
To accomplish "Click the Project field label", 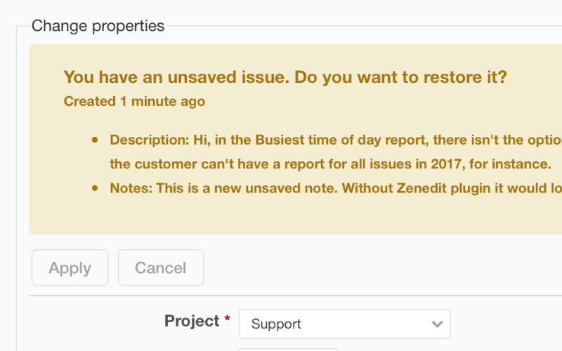I will pos(192,321).
